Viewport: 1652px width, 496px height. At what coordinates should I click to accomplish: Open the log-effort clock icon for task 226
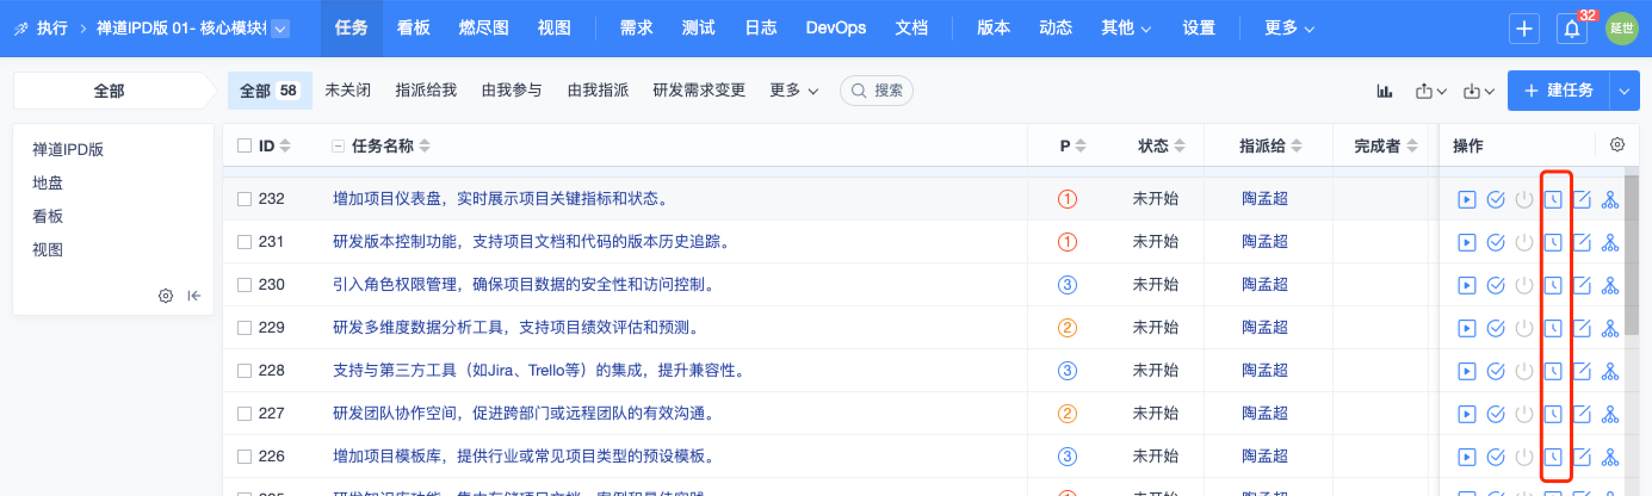click(1552, 457)
